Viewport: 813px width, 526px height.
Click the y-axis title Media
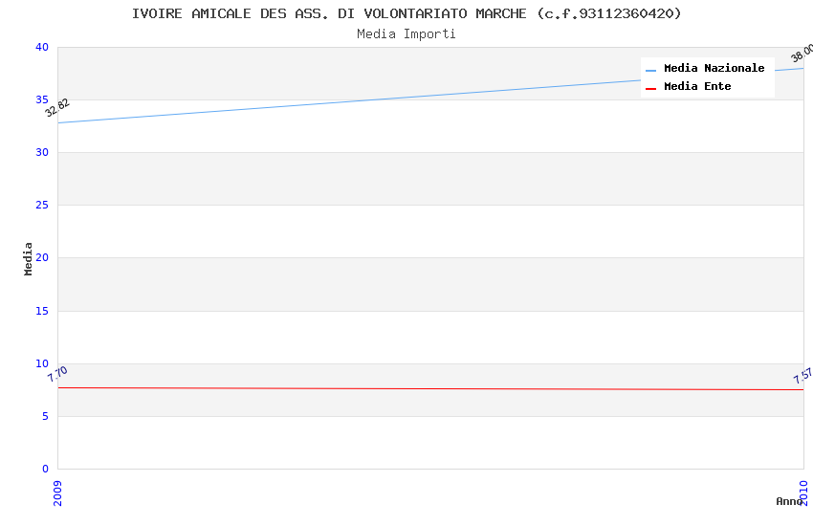[x=28, y=258]
